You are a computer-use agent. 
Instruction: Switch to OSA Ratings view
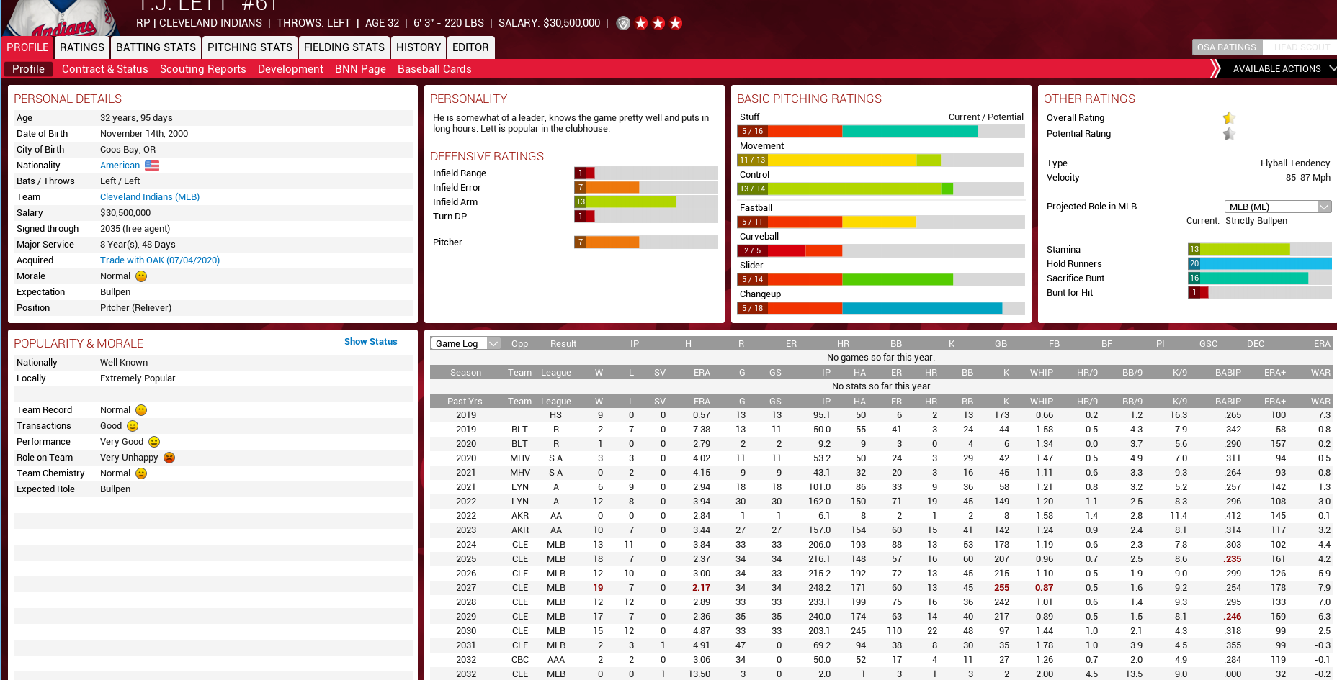[1226, 47]
